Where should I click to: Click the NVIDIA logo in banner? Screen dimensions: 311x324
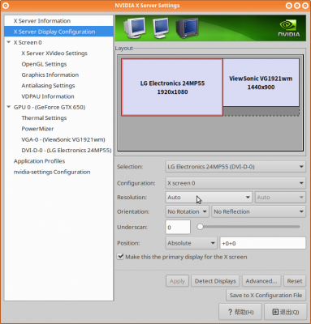tap(289, 28)
